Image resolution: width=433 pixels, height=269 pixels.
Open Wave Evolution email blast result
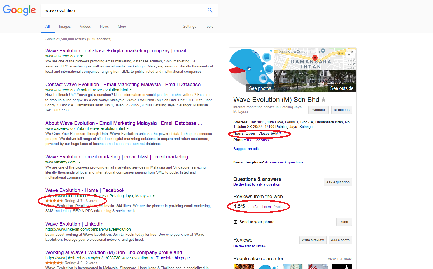pos(120,157)
